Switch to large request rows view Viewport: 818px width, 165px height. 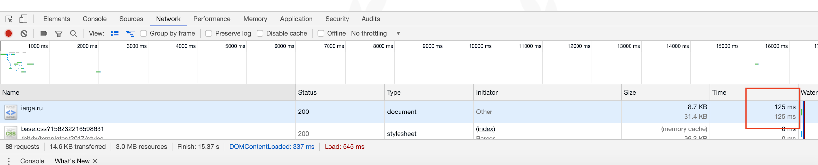click(x=115, y=33)
